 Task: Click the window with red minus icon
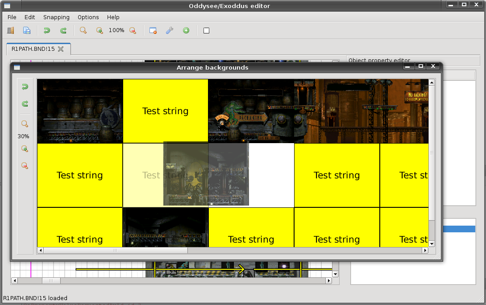click(153, 30)
